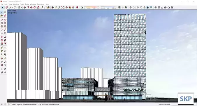
Task: Select the Walk footprints tool
Action: [2, 72]
